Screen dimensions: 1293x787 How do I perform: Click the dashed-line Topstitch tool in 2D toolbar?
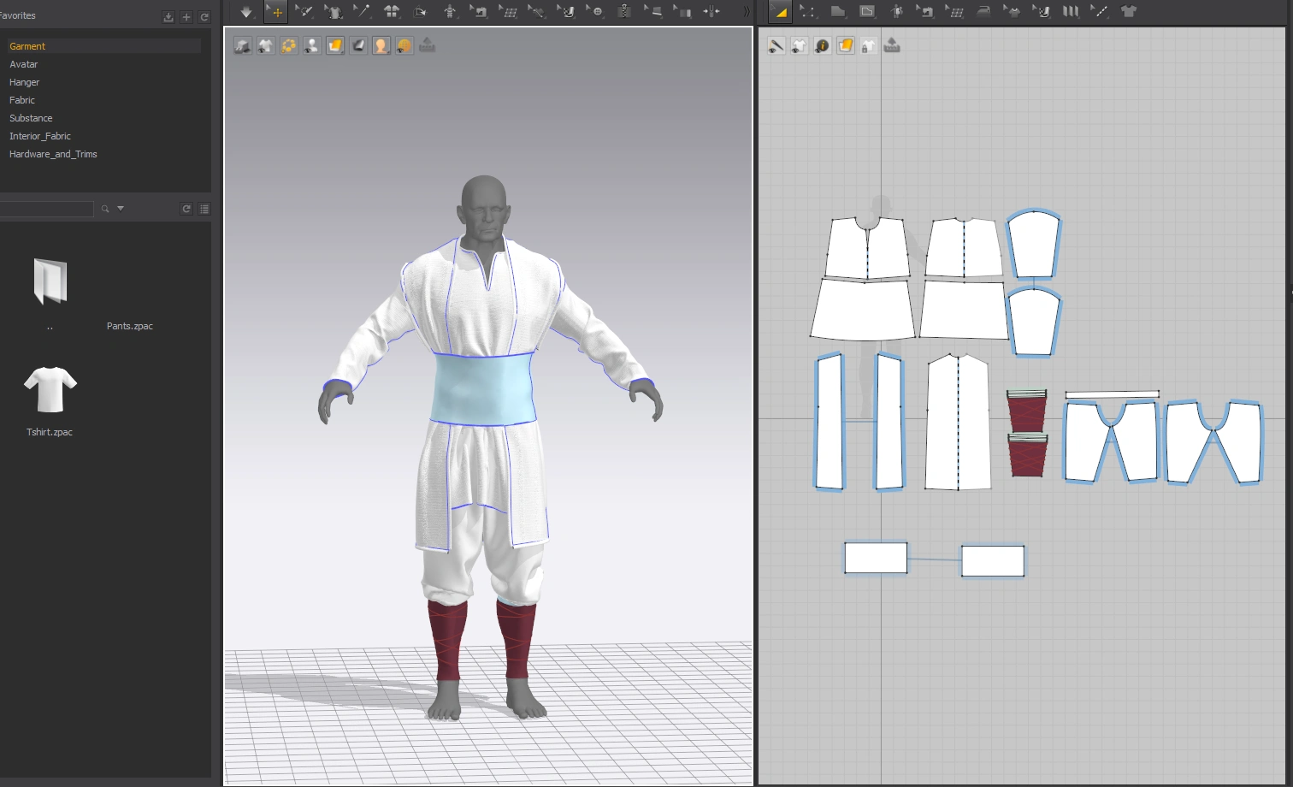point(1100,12)
